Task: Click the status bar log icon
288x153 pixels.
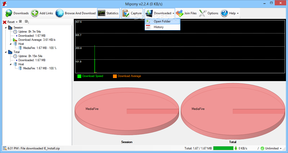Action: [x=5, y=148]
